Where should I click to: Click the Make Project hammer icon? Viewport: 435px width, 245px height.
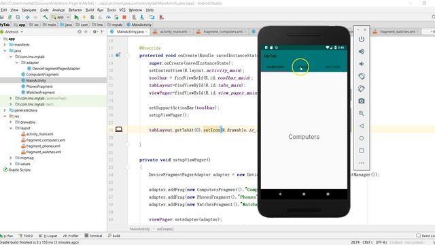(46, 17)
